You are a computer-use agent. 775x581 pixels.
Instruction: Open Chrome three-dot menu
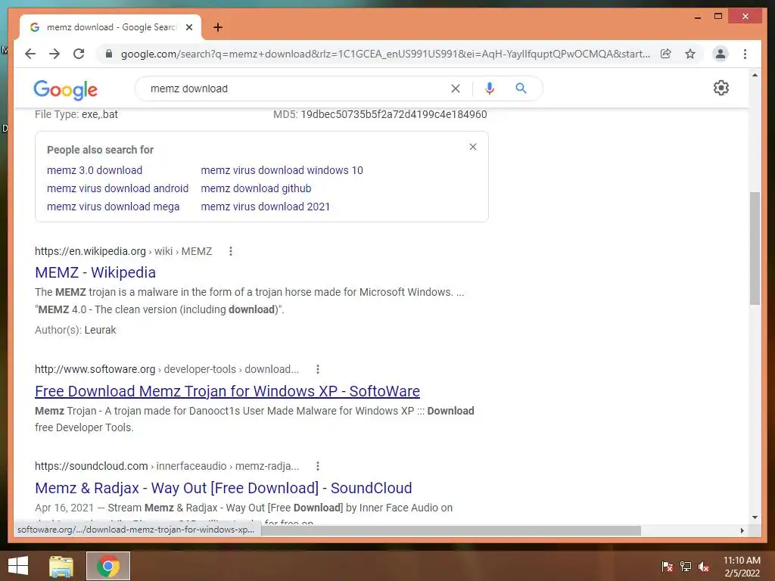[x=745, y=54]
